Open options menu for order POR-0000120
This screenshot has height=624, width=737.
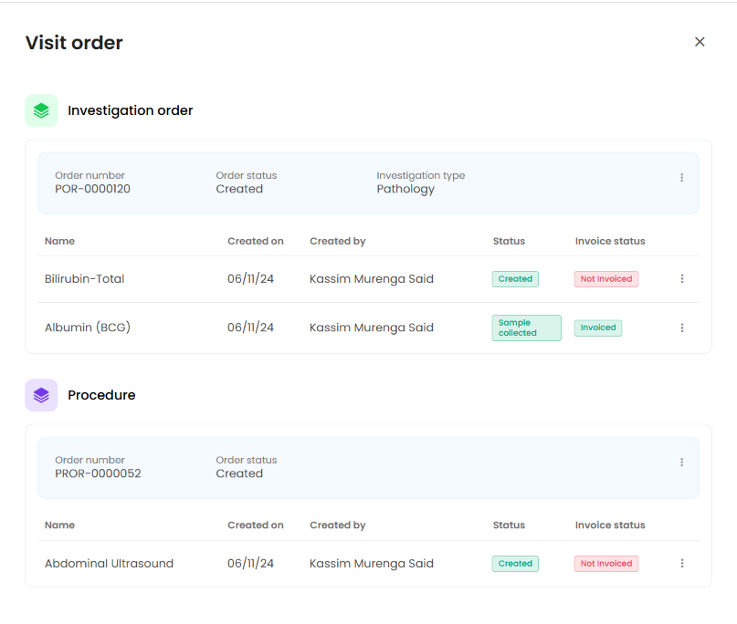pyautogui.click(x=681, y=178)
